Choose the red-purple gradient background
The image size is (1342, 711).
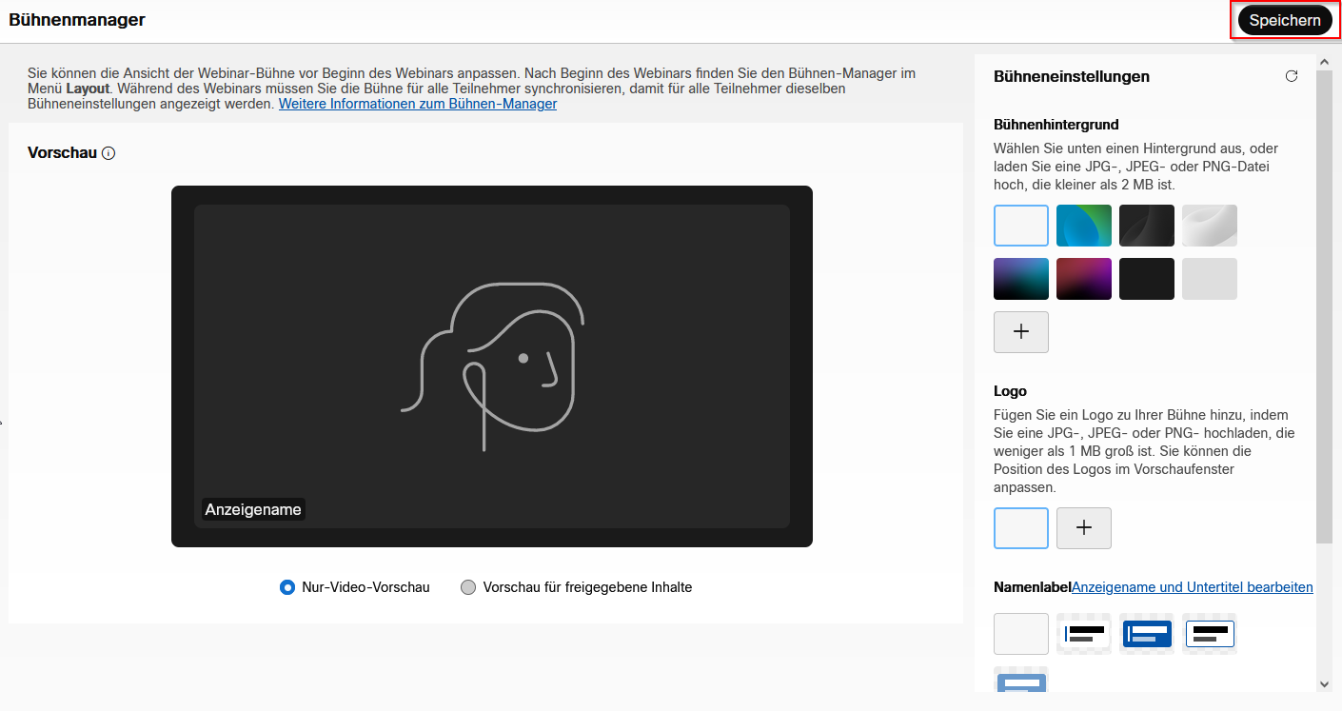pyautogui.click(x=1084, y=279)
